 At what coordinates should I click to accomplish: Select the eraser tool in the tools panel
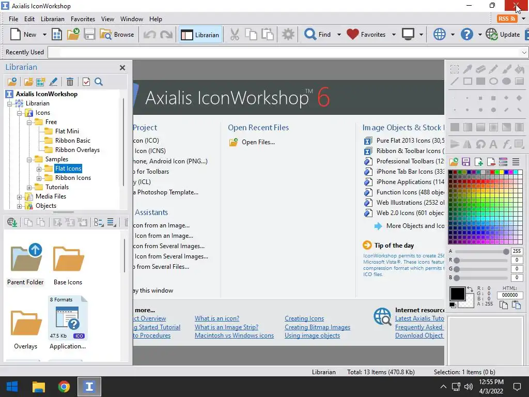point(480,69)
